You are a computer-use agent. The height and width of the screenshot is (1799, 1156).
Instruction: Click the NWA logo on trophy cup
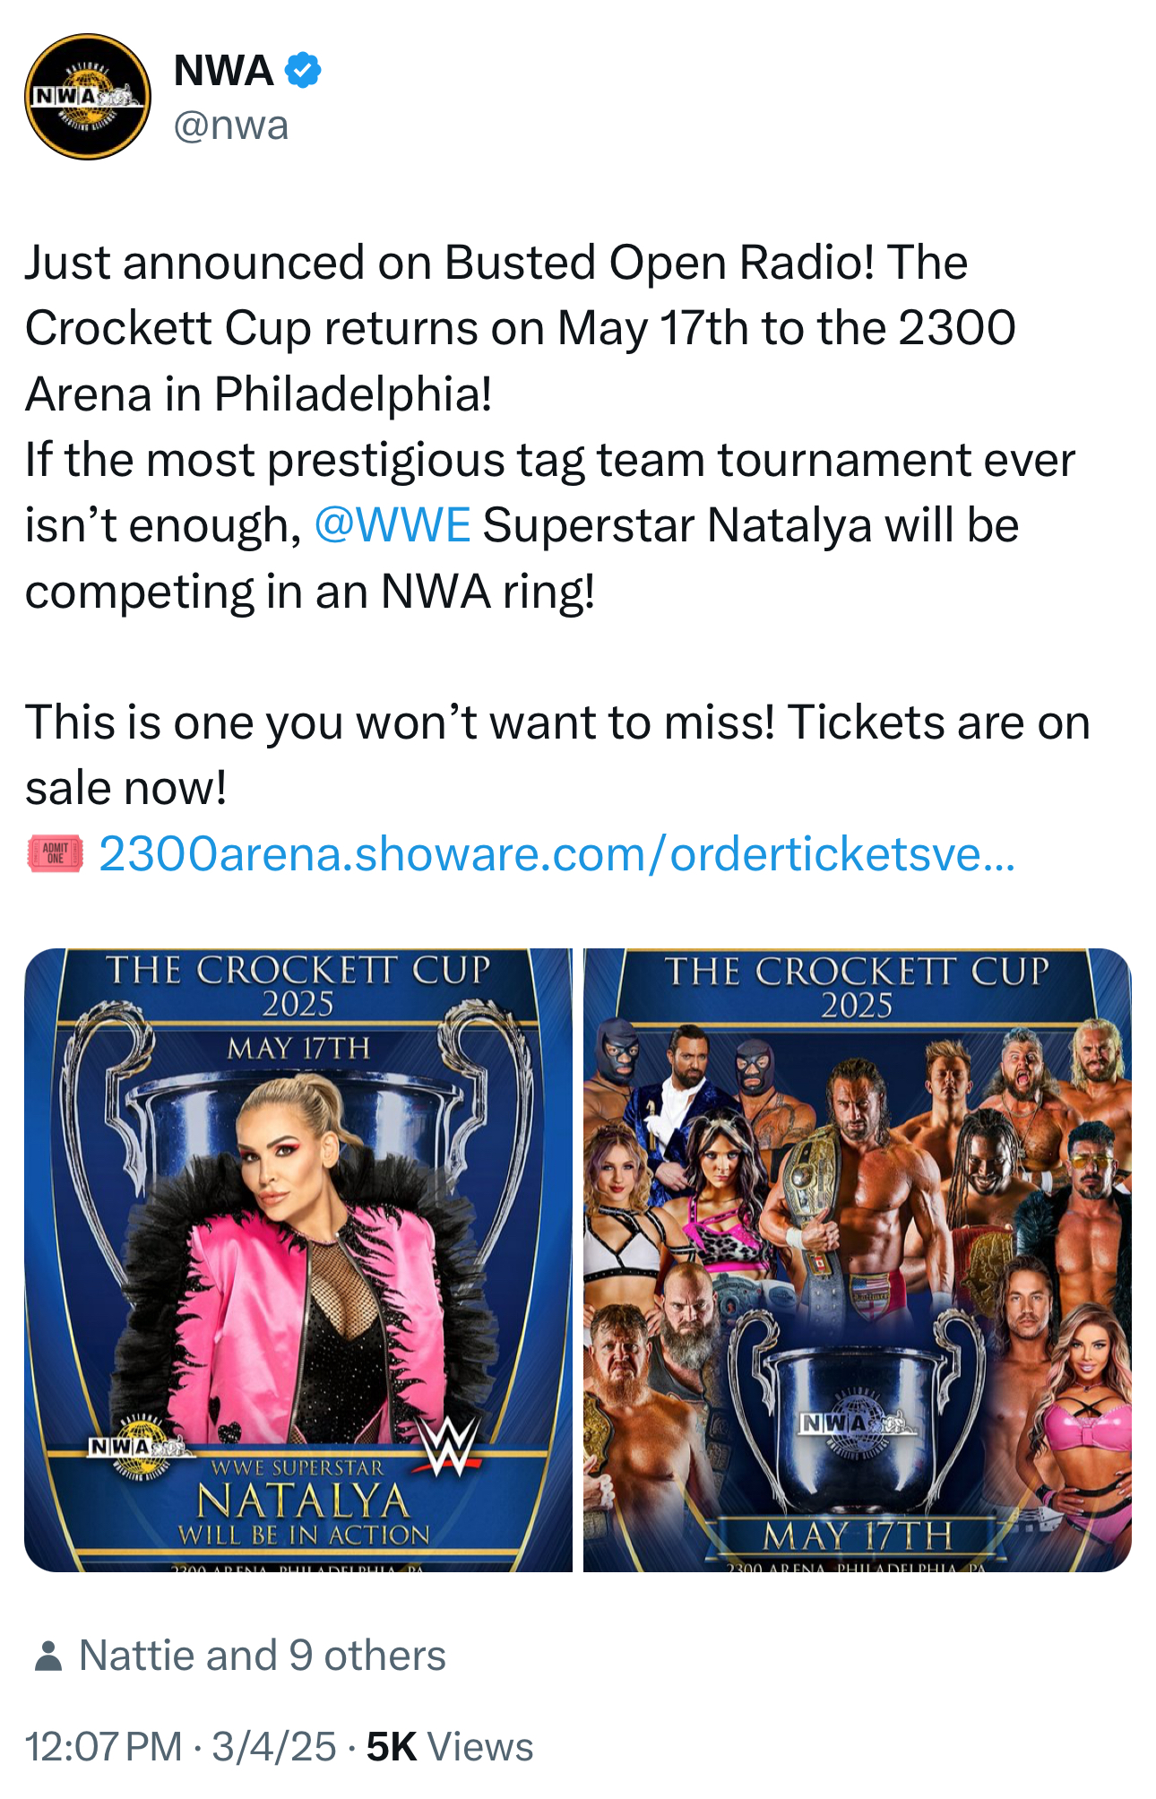858,1423
